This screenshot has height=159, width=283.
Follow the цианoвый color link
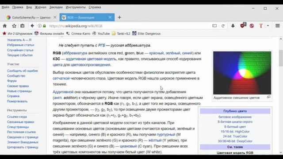[128, 146]
